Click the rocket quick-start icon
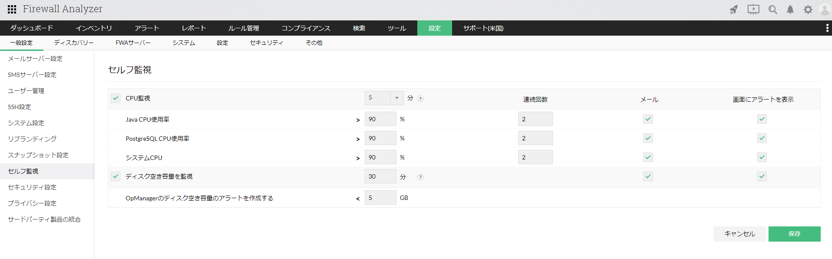 point(734,10)
